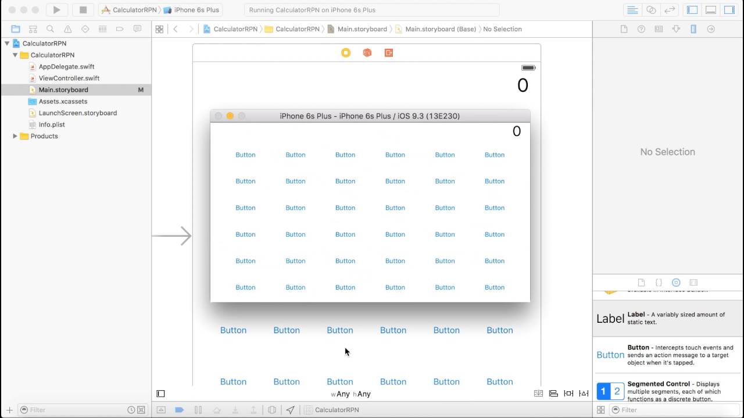Expand the Products folder
The width and height of the screenshot is (744, 418).
15,136
